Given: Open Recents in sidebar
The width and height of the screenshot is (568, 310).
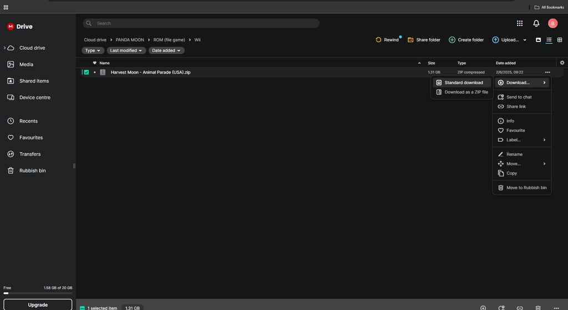Looking at the screenshot, I should pyautogui.click(x=28, y=121).
